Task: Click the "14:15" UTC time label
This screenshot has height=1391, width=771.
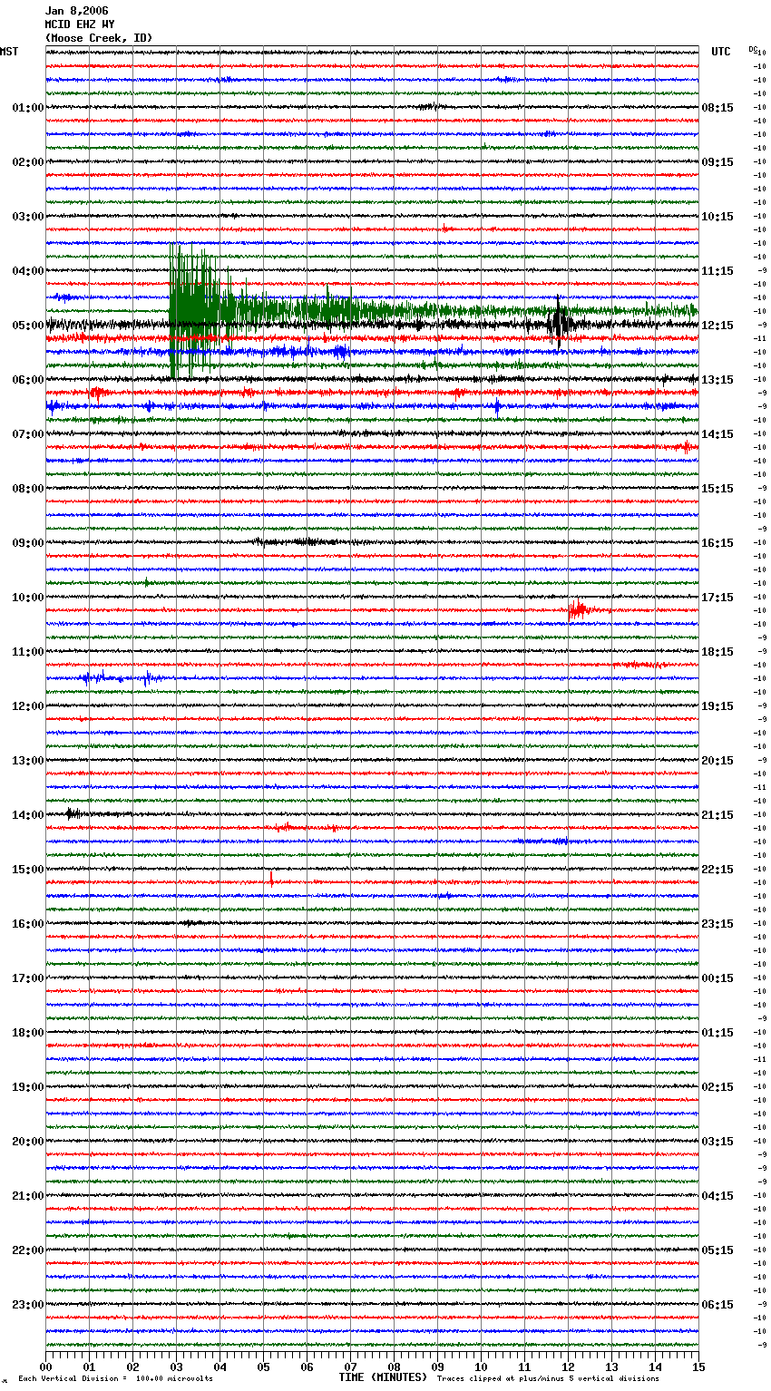Action: [717, 434]
